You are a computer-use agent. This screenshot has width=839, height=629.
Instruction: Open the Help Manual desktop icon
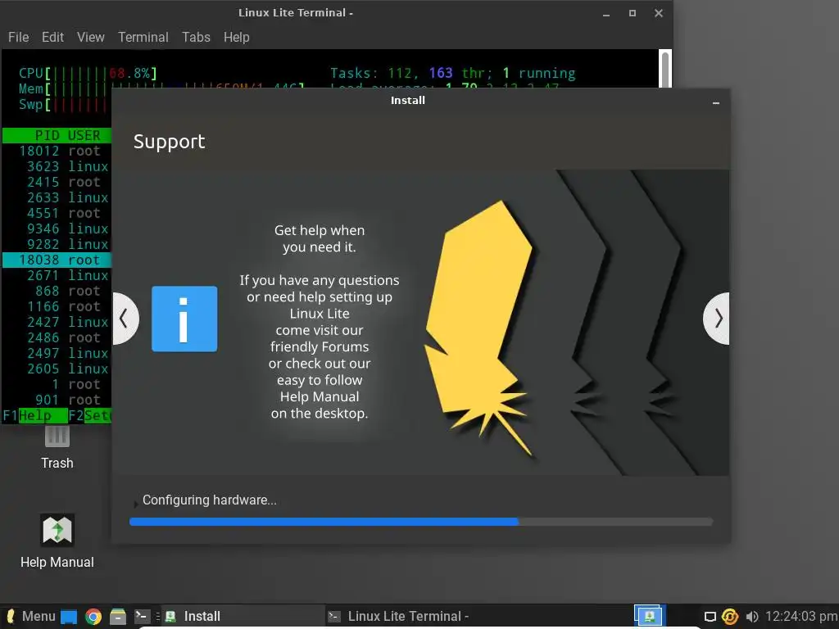point(57,541)
